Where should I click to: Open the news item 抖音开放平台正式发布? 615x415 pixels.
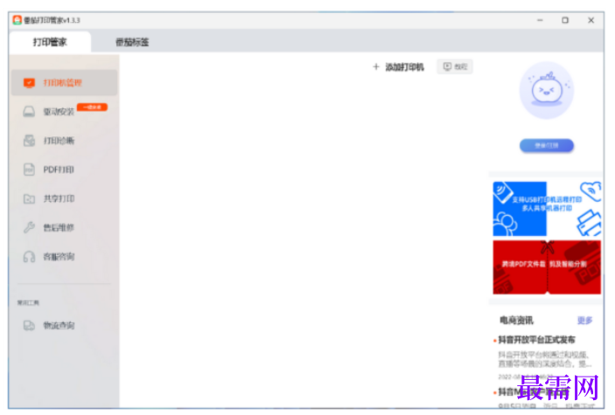pos(536,340)
